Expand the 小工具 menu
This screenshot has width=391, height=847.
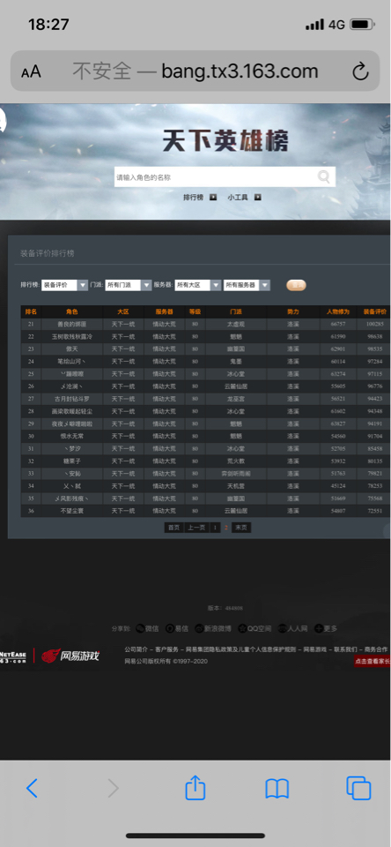244,197
